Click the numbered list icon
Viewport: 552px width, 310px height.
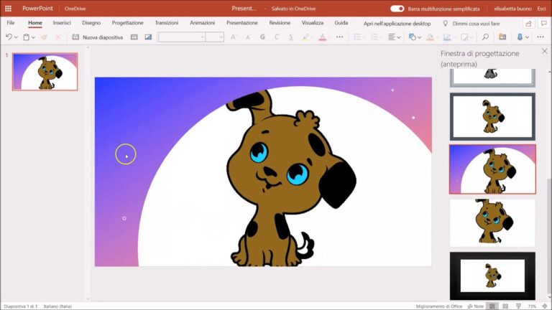click(374, 37)
